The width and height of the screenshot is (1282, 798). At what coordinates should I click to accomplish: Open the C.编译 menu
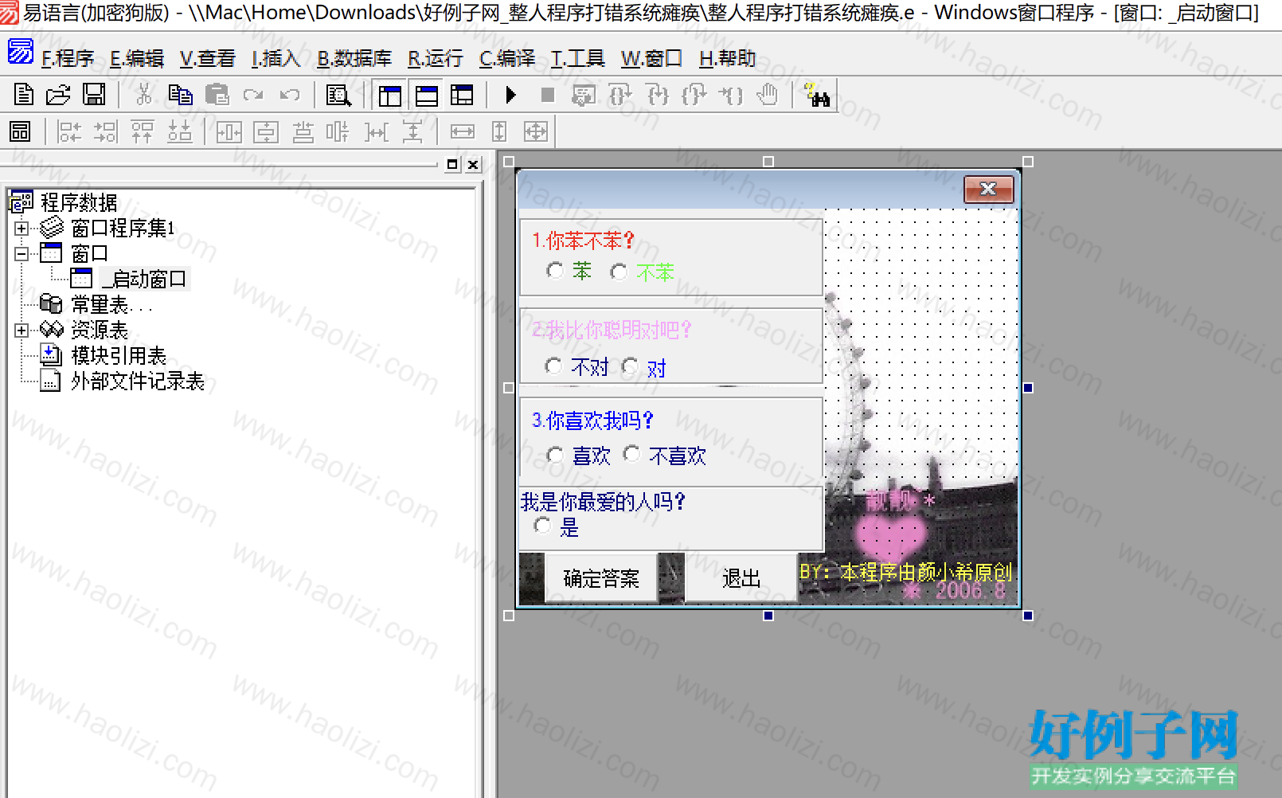pos(507,58)
